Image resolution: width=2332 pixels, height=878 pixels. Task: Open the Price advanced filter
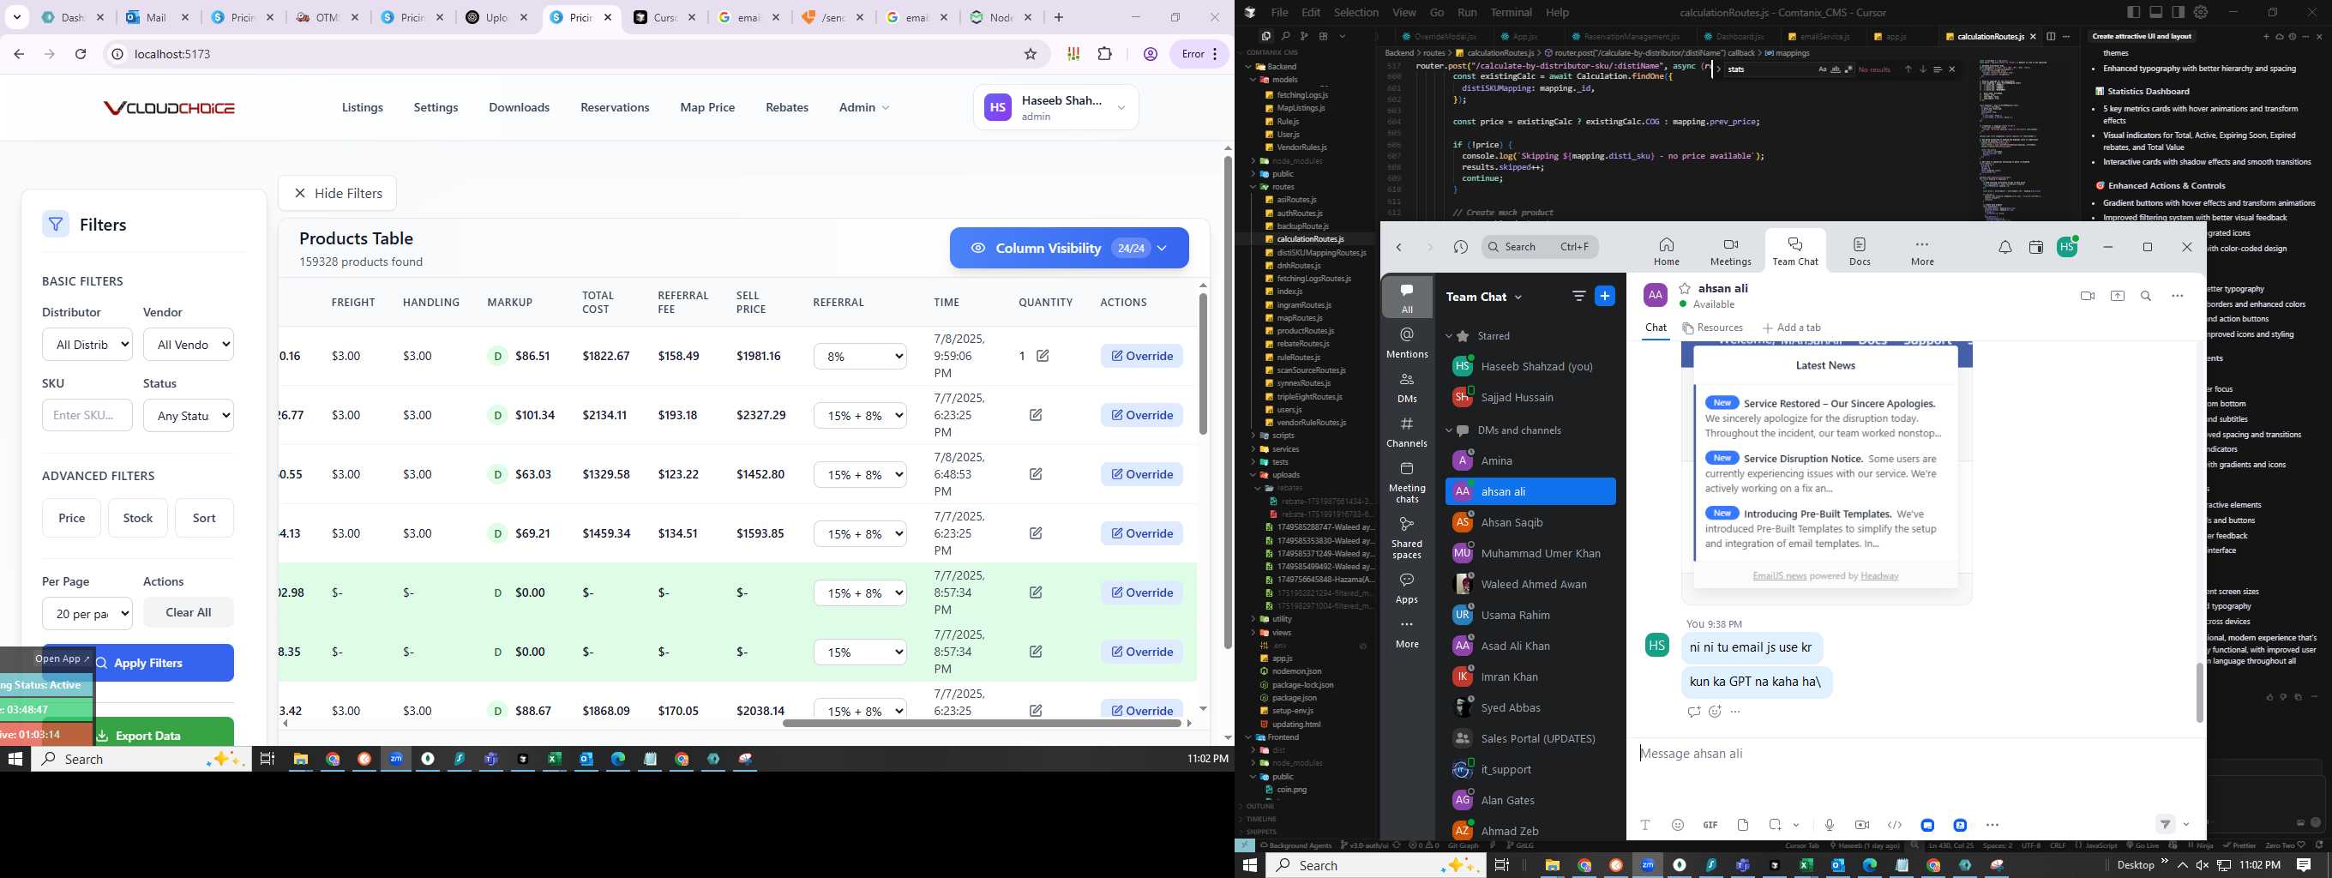coord(71,518)
